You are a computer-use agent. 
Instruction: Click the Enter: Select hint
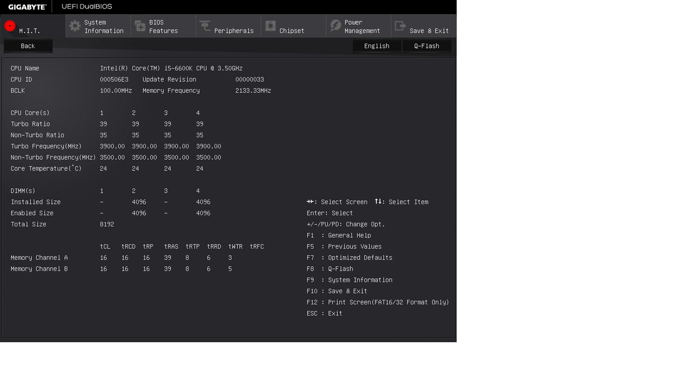click(x=330, y=213)
